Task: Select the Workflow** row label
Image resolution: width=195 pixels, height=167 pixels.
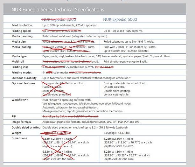Action: click(x=20, y=100)
